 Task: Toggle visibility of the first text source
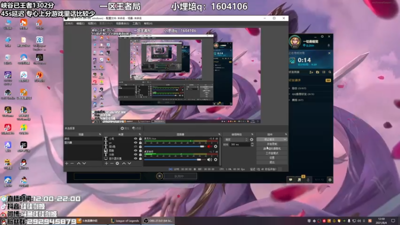point(135,139)
